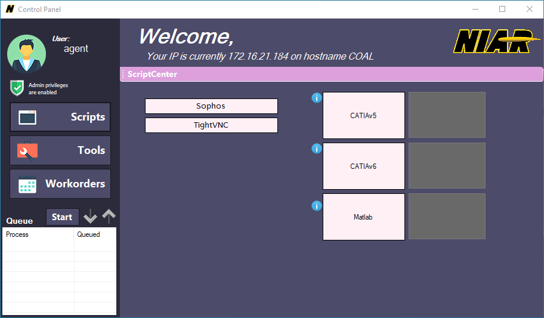
Task: Move queue item down with arrow
Action: (90, 217)
